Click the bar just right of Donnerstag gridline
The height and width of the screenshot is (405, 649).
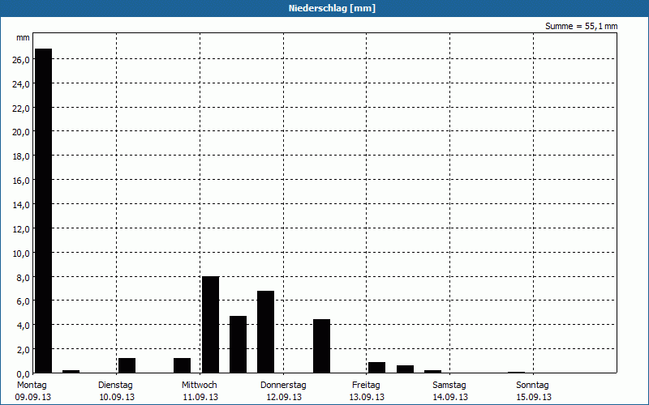pyautogui.click(x=321, y=346)
